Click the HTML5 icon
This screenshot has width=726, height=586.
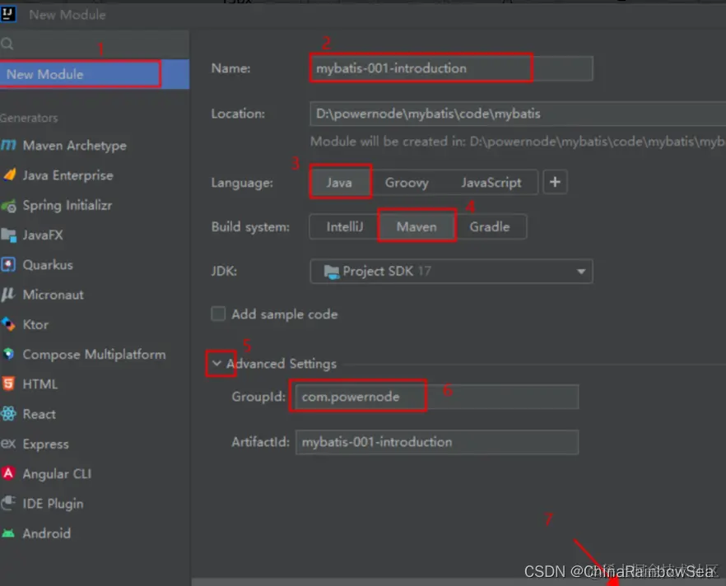(8, 384)
